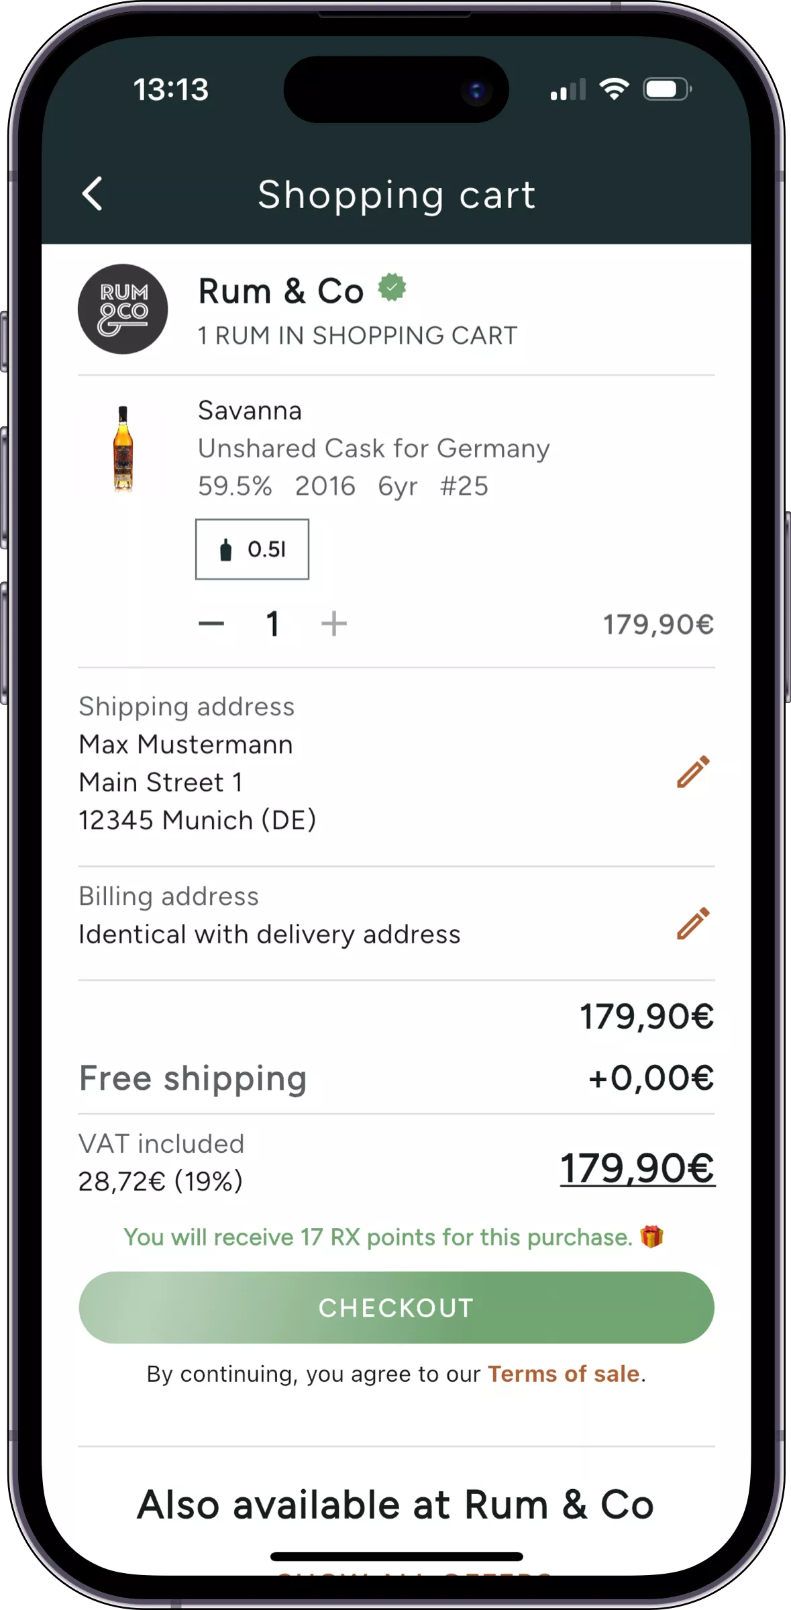Tap the Wi-Fi status icon
This screenshot has height=1610, width=791.
coord(614,89)
